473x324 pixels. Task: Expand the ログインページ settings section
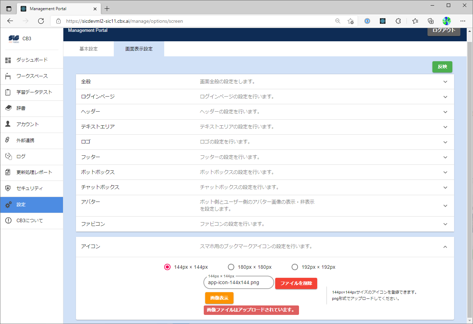(x=445, y=97)
